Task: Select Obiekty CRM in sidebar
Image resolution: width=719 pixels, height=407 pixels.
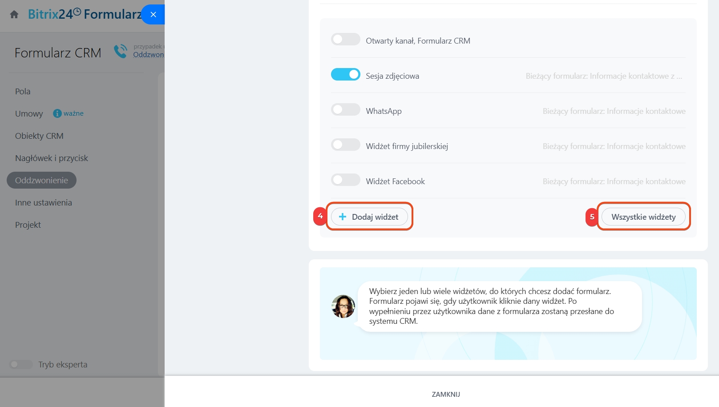Action: coord(39,136)
